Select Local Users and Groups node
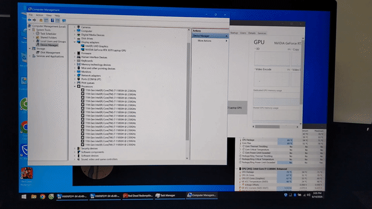Screen dimensions: 372x209 (x=51, y=41)
